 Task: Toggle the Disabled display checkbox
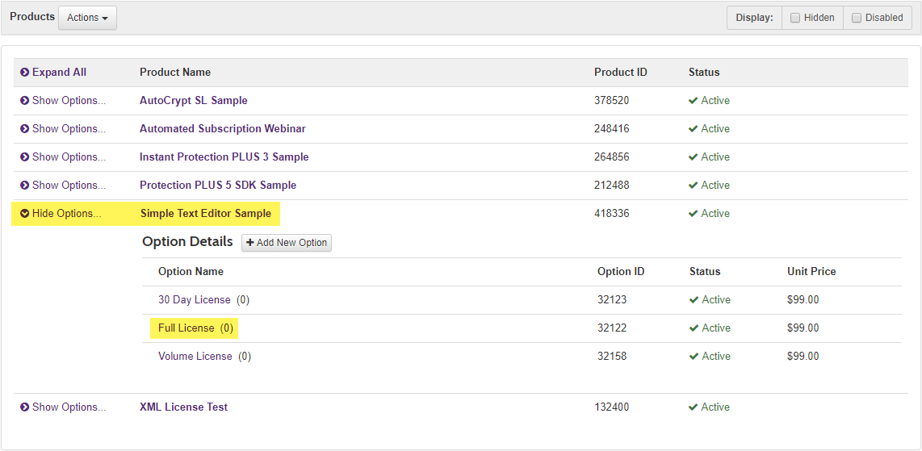(x=857, y=18)
